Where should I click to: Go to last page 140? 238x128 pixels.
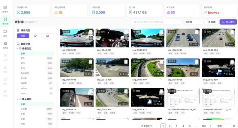204,126
